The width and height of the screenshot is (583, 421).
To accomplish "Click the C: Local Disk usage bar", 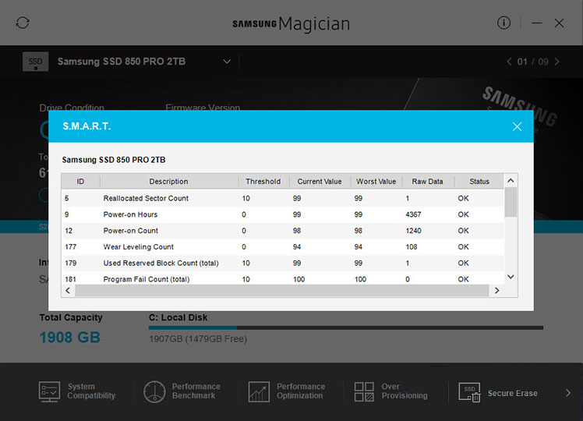I will coord(346,327).
